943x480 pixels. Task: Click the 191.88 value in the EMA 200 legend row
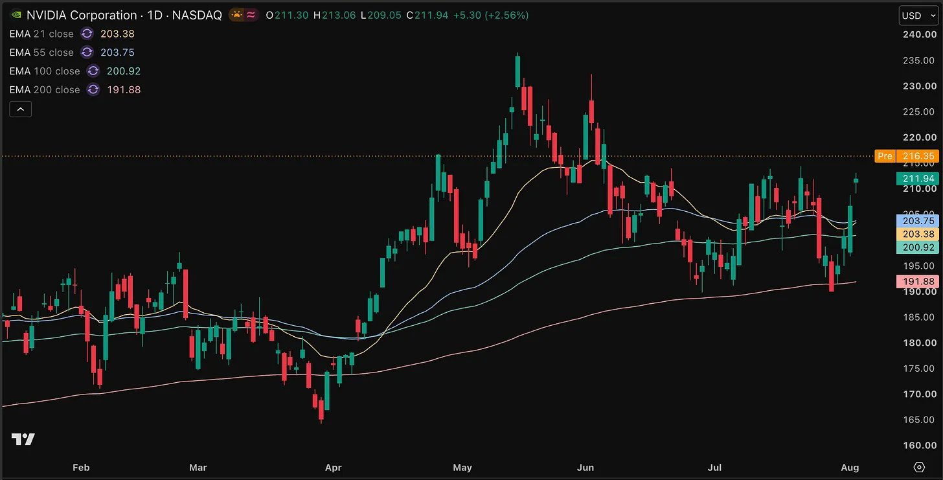[x=124, y=90]
